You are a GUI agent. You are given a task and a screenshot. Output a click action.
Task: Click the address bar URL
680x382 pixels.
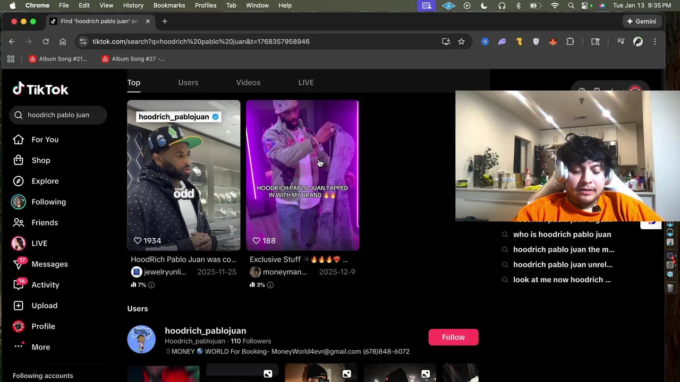click(201, 41)
